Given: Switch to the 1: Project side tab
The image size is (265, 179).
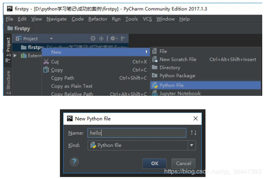Looking at the screenshot, I should coord(8,50).
